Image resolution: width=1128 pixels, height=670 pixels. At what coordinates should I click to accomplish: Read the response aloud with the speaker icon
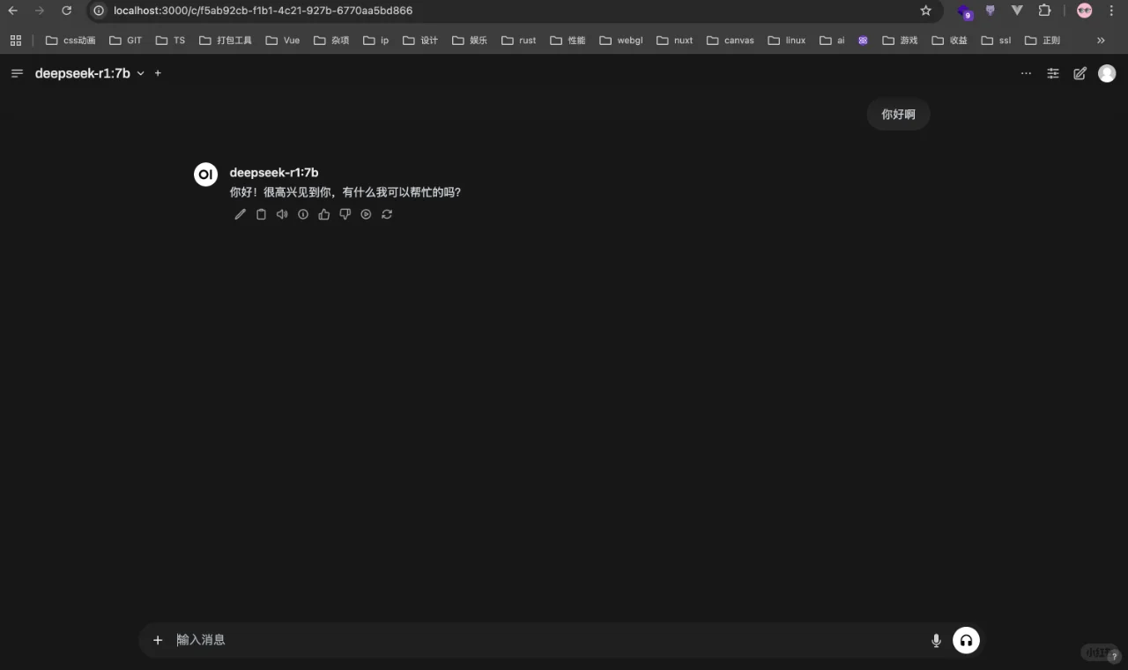click(282, 214)
